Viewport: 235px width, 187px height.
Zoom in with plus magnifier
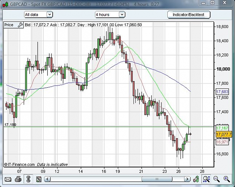pyautogui.click(x=226, y=179)
